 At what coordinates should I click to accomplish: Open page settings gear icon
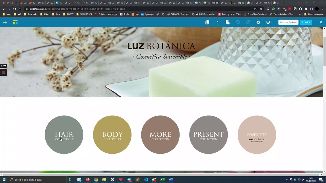(x=258, y=22)
